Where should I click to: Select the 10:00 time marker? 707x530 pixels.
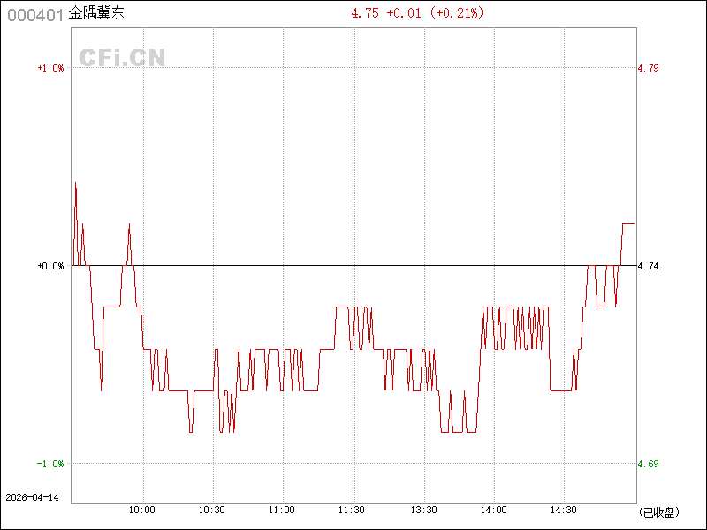[142, 511]
